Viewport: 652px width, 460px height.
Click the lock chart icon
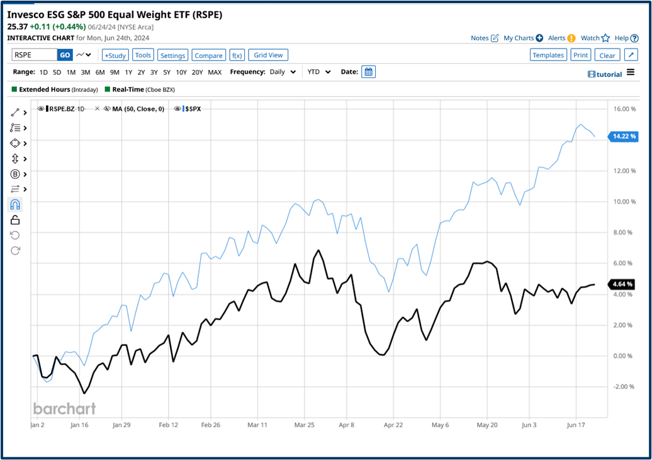pyautogui.click(x=14, y=220)
